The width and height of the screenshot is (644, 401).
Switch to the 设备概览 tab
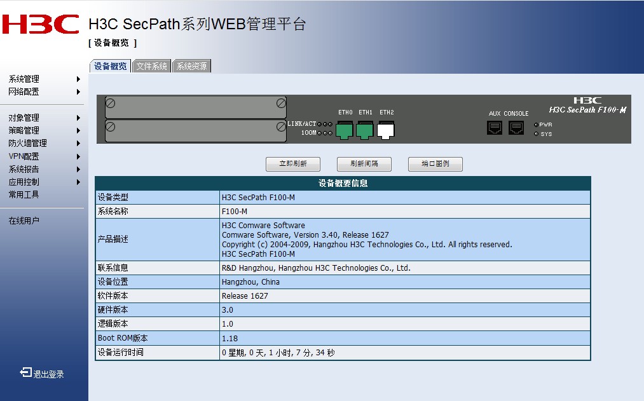click(x=110, y=66)
